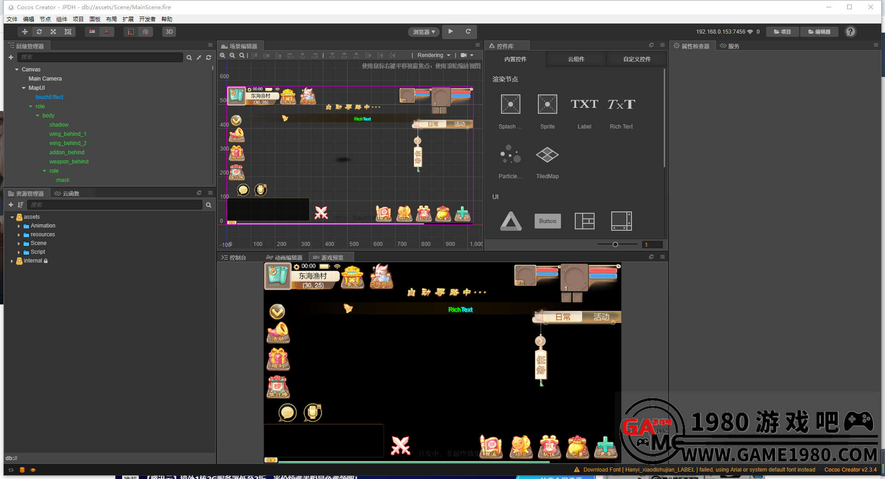Click the Sprite node icon in widget library
The width and height of the screenshot is (885, 479).
click(547, 105)
